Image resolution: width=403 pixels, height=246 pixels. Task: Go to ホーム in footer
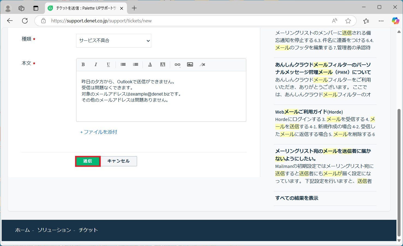pos(22,230)
